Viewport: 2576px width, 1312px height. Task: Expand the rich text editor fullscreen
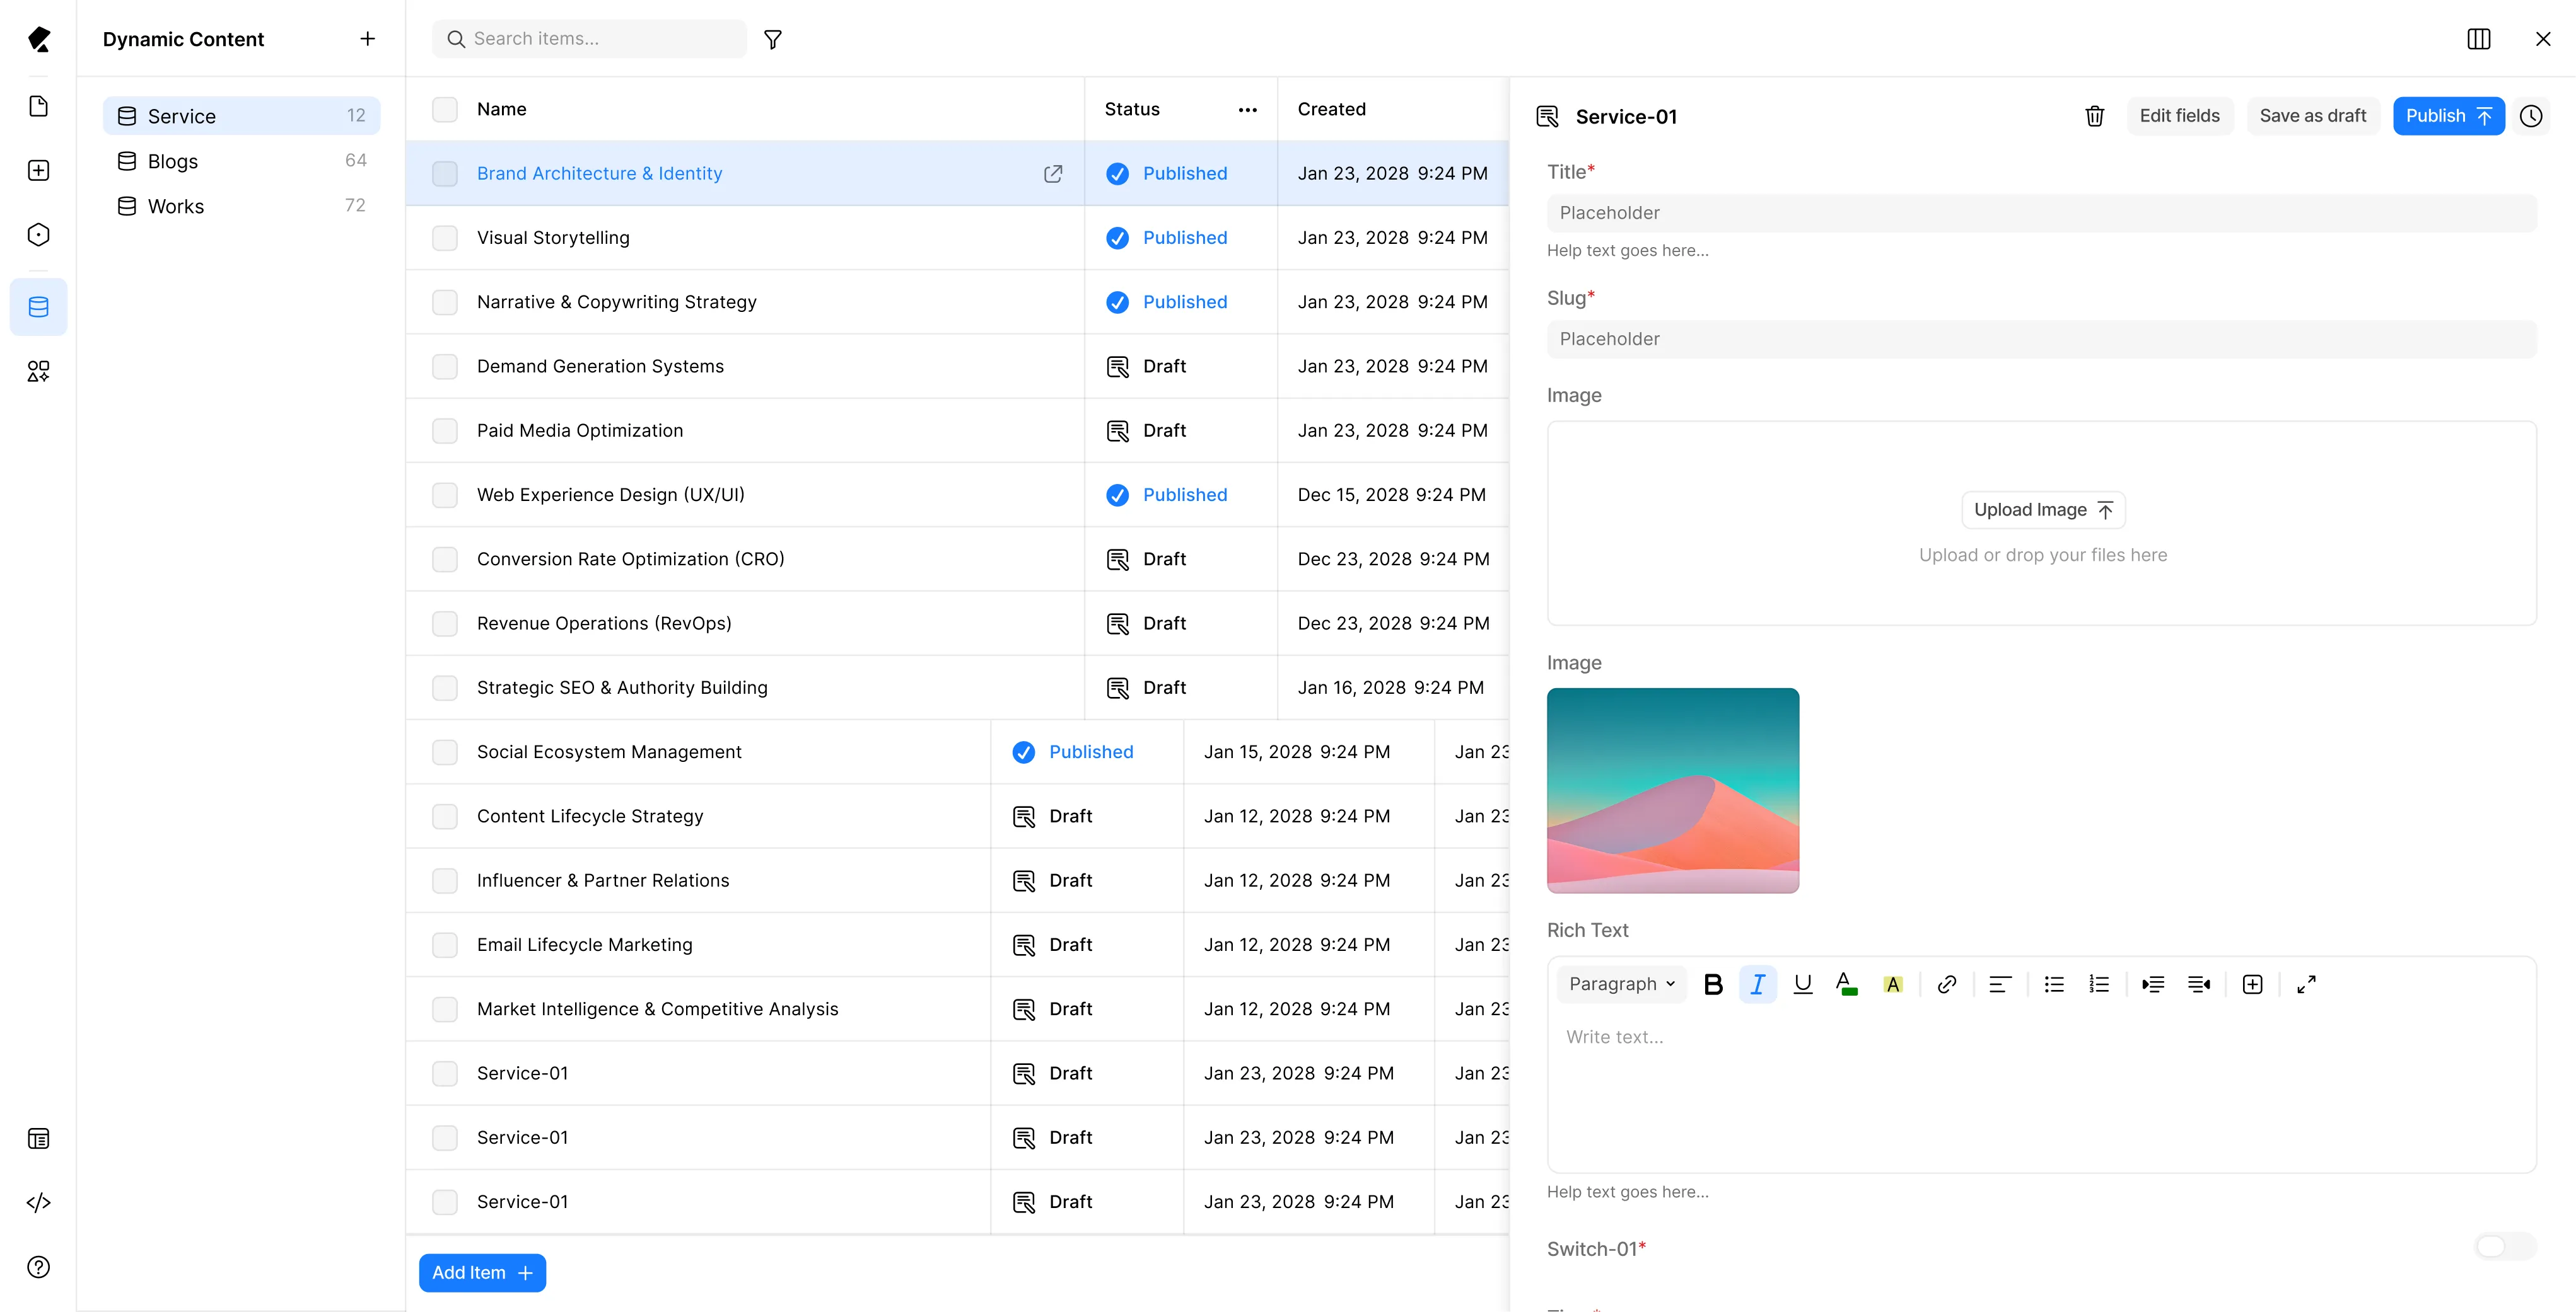[2307, 984]
